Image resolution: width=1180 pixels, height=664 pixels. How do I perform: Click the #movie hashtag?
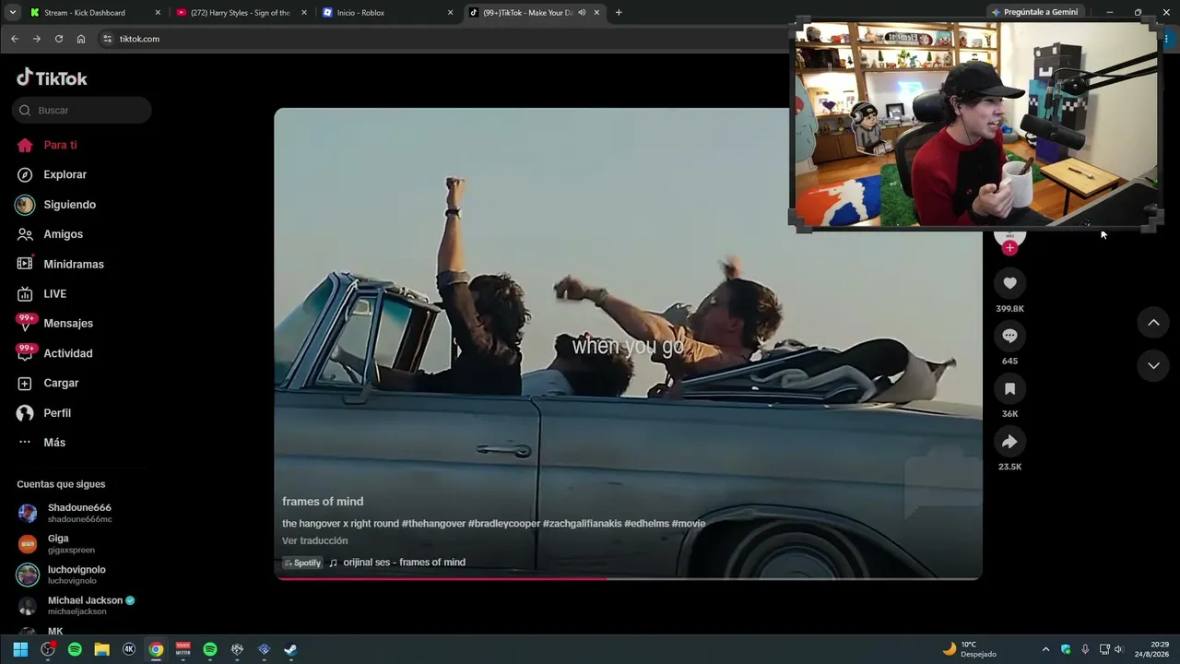[689, 524]
